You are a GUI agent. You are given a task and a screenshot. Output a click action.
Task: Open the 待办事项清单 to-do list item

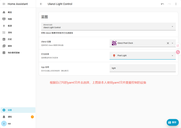pyautogui.click(x=18, y=53)
